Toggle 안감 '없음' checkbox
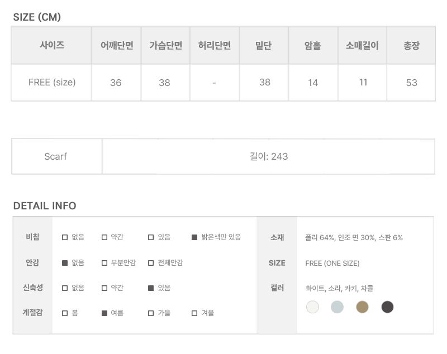The width and height of the screenshot is (447, 354). 65,262
